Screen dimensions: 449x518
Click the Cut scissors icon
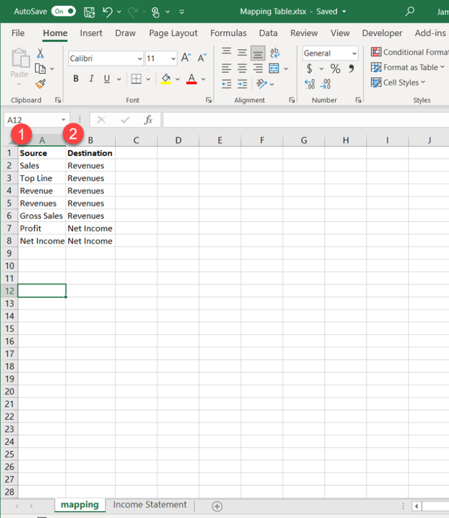pyautogui.click(x=40, y=53)
